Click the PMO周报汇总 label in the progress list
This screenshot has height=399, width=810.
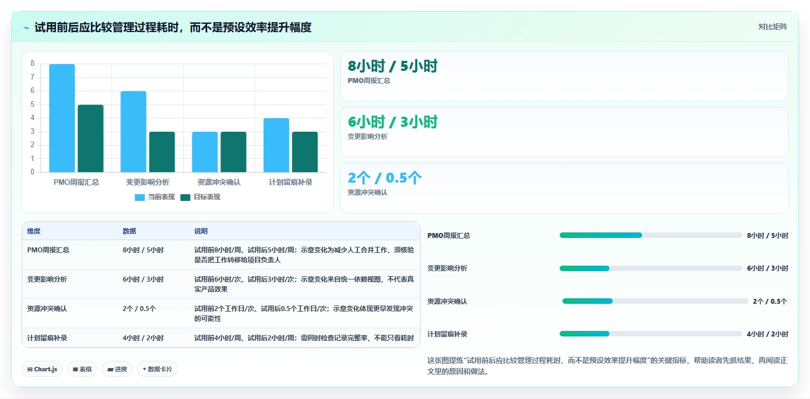449,236
